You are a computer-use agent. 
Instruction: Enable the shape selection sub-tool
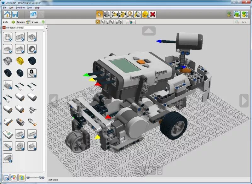coord(116,22)
